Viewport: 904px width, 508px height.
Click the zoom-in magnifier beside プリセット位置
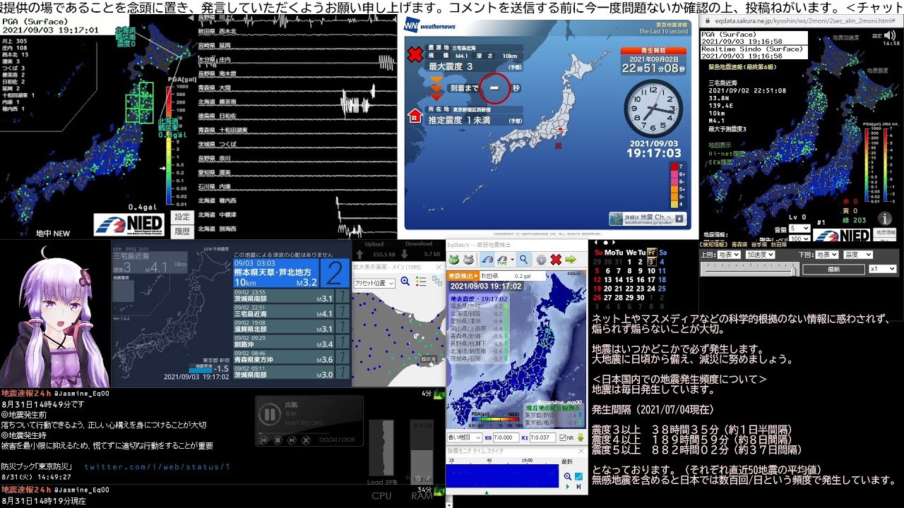point(405,281)
